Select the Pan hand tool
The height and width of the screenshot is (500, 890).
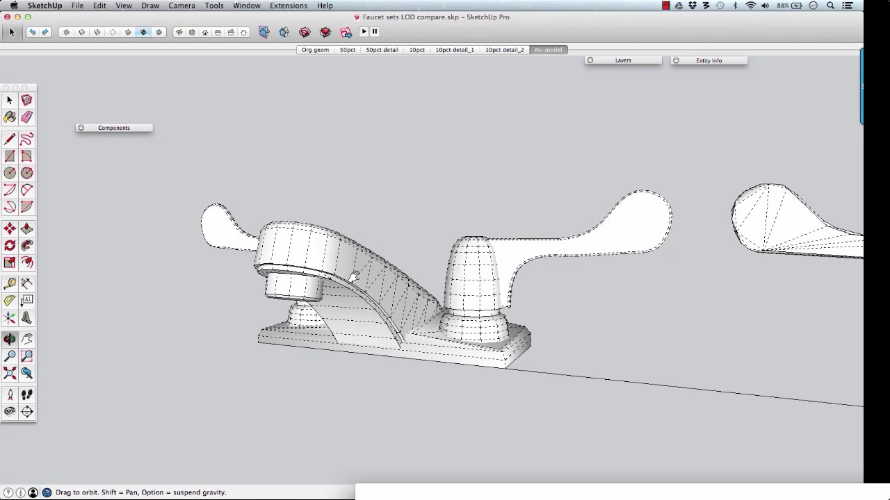26,339
